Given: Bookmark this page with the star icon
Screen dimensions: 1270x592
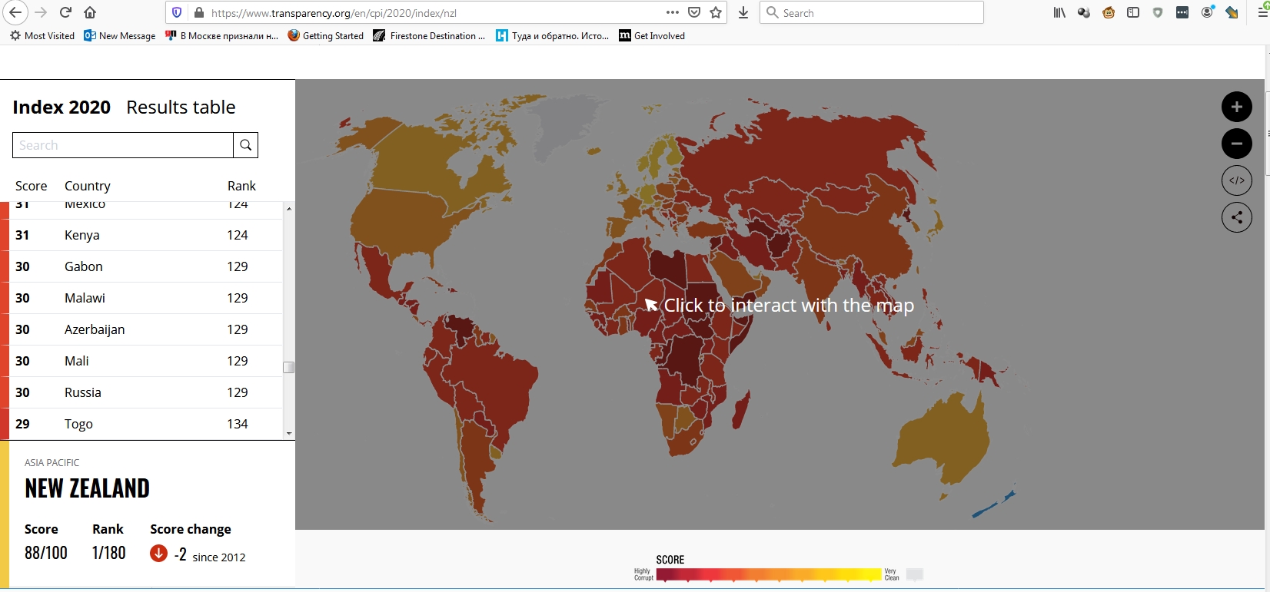Looking at the screenshot, I should [x=716, y=12].
